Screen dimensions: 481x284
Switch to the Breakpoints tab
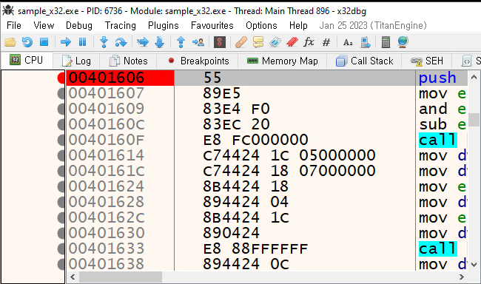pos(198,61)
